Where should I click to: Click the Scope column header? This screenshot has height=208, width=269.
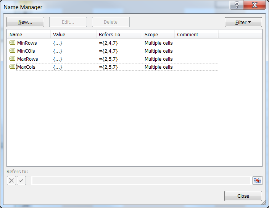click(x=158, y=34)
